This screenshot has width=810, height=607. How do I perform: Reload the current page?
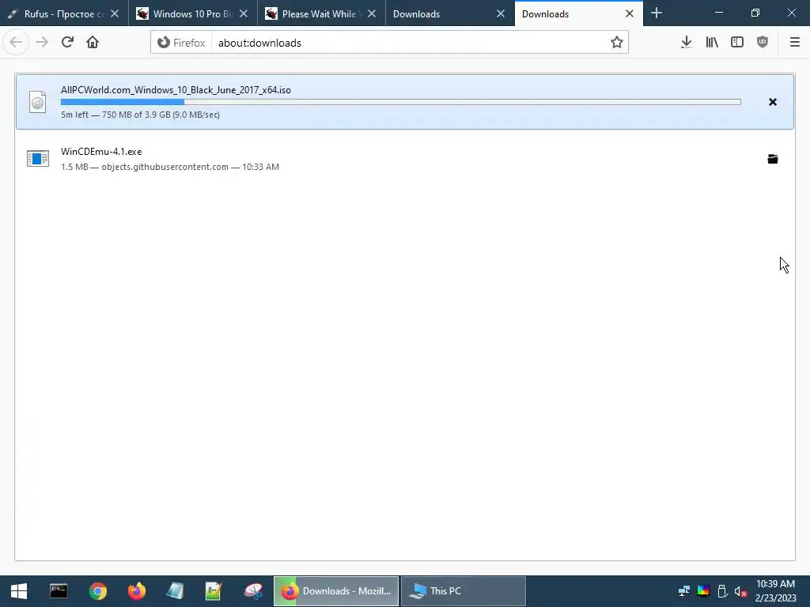pyautogui.click(x=67, y=43)
